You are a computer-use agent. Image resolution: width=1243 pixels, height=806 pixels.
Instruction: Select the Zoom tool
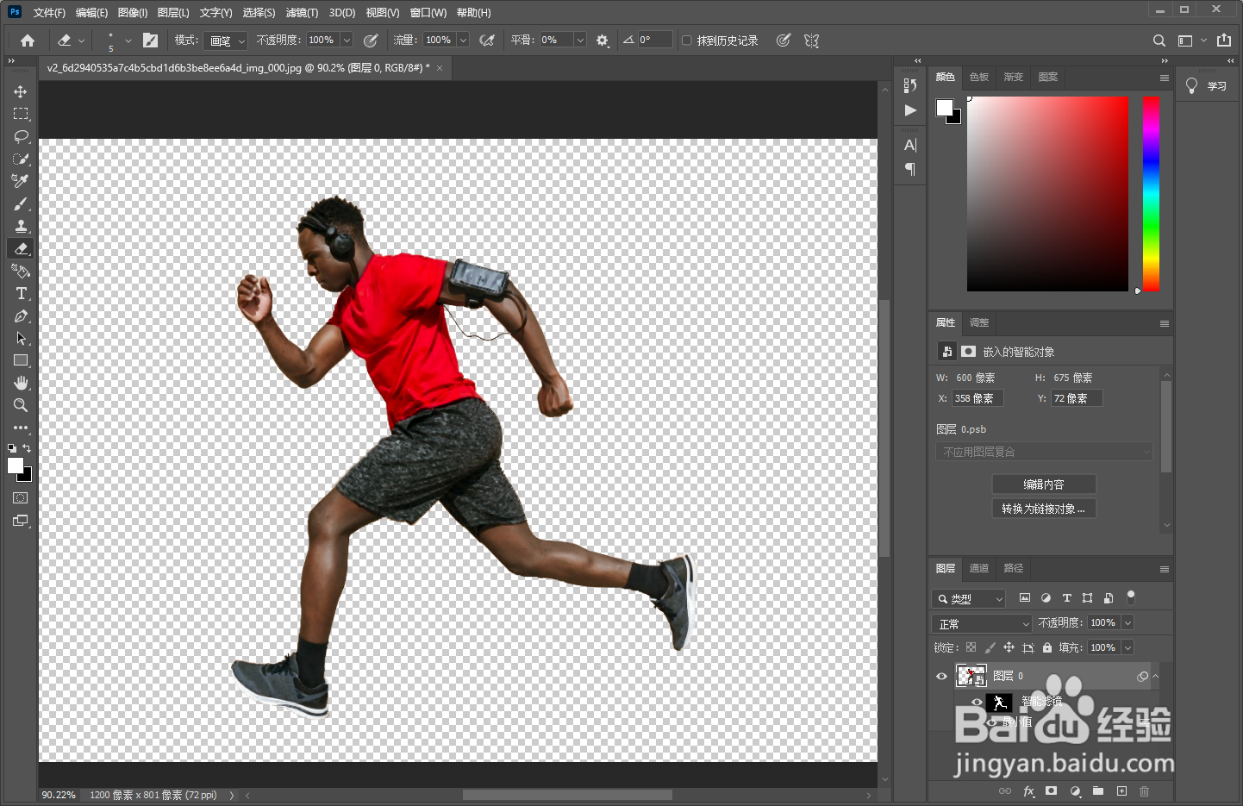[x=21, y=405]
